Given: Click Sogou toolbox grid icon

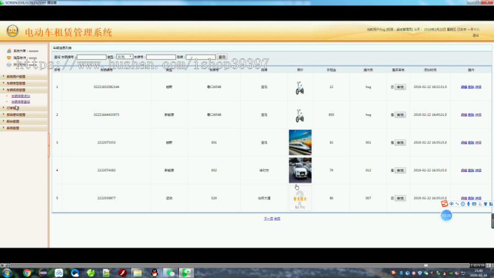Looking at the screenshot, I should (x=491, y=204).
